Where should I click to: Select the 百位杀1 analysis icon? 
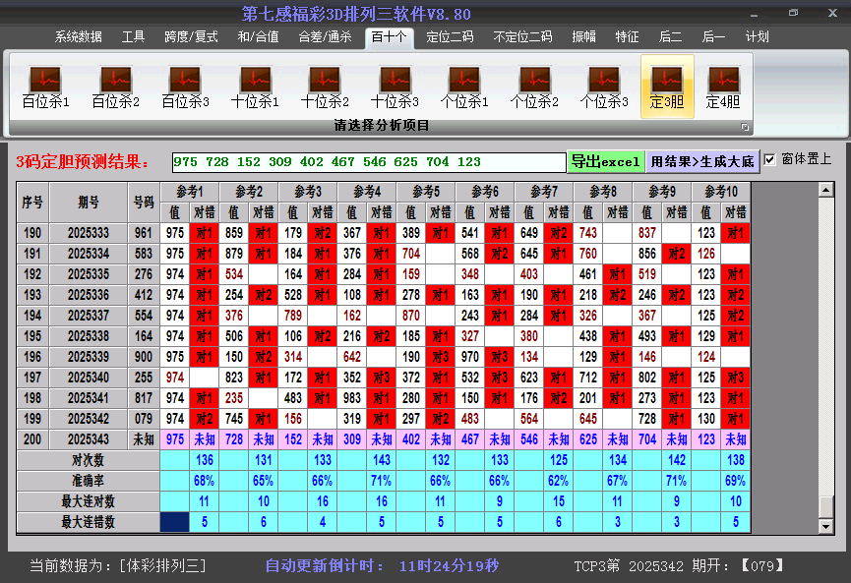pyautogui.click(x=45, y=87)
